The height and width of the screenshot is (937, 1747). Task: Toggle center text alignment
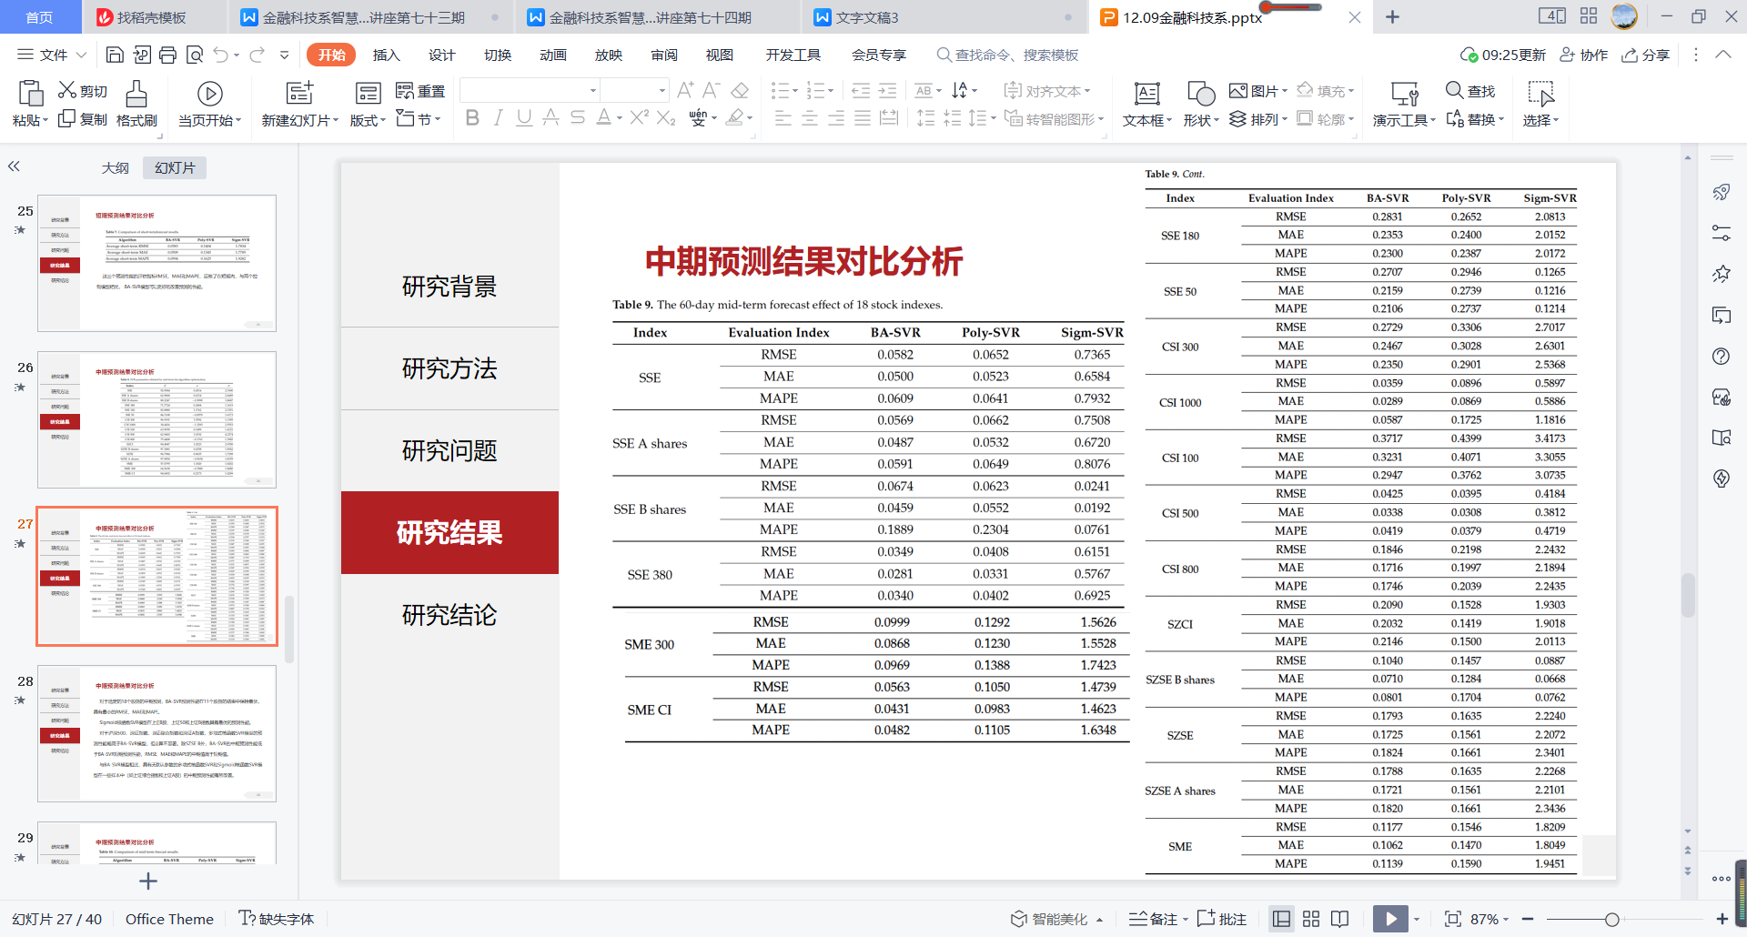(809, 118)
